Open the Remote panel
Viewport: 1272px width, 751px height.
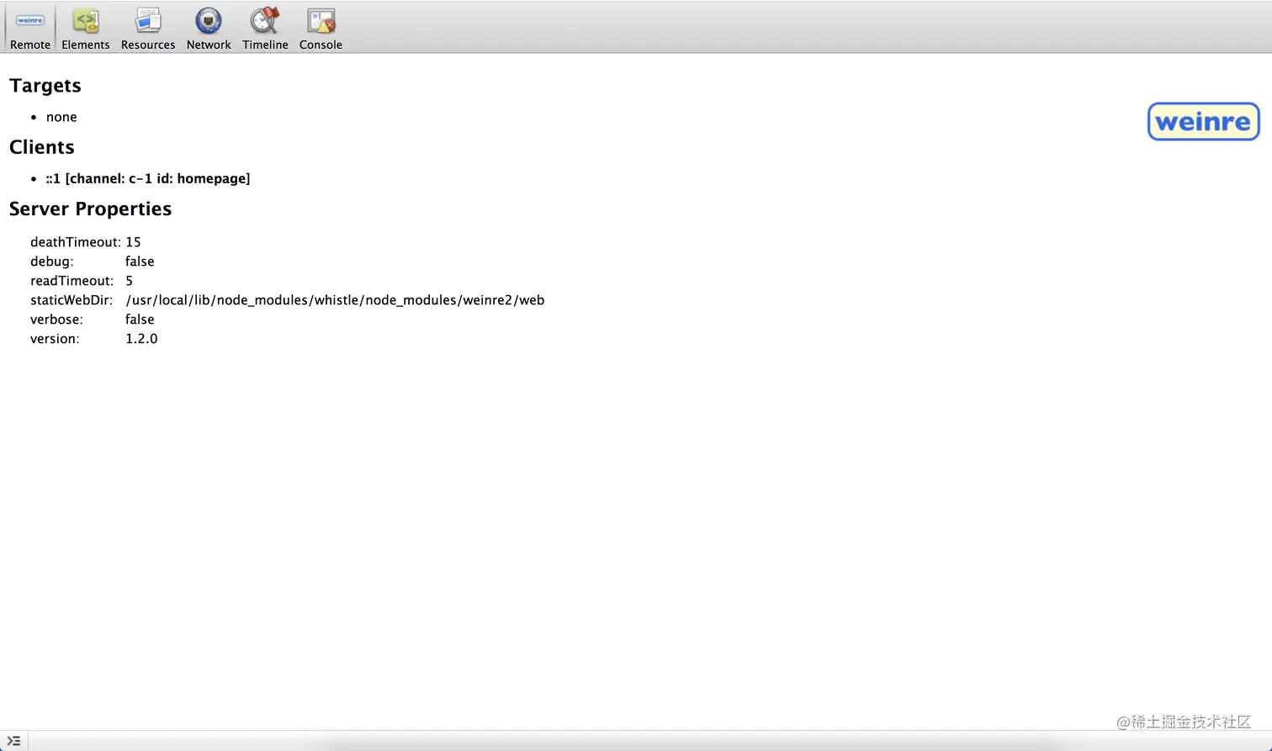[30, 29]
